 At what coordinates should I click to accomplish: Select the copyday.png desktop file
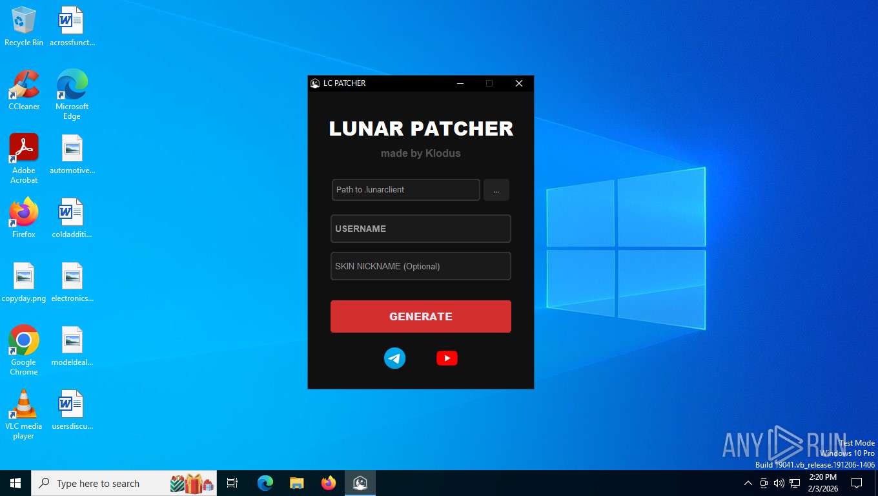coord(24,283)
